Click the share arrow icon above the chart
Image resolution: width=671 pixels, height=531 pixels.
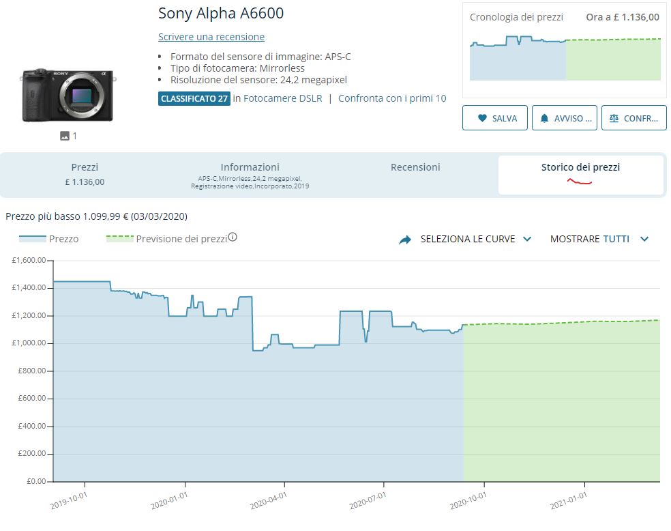pos(405,240)
